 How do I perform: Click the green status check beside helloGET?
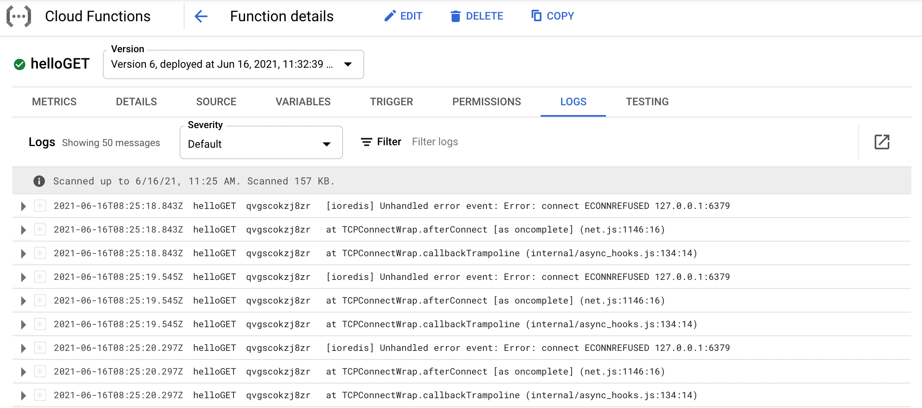click(x=20, y=64)
